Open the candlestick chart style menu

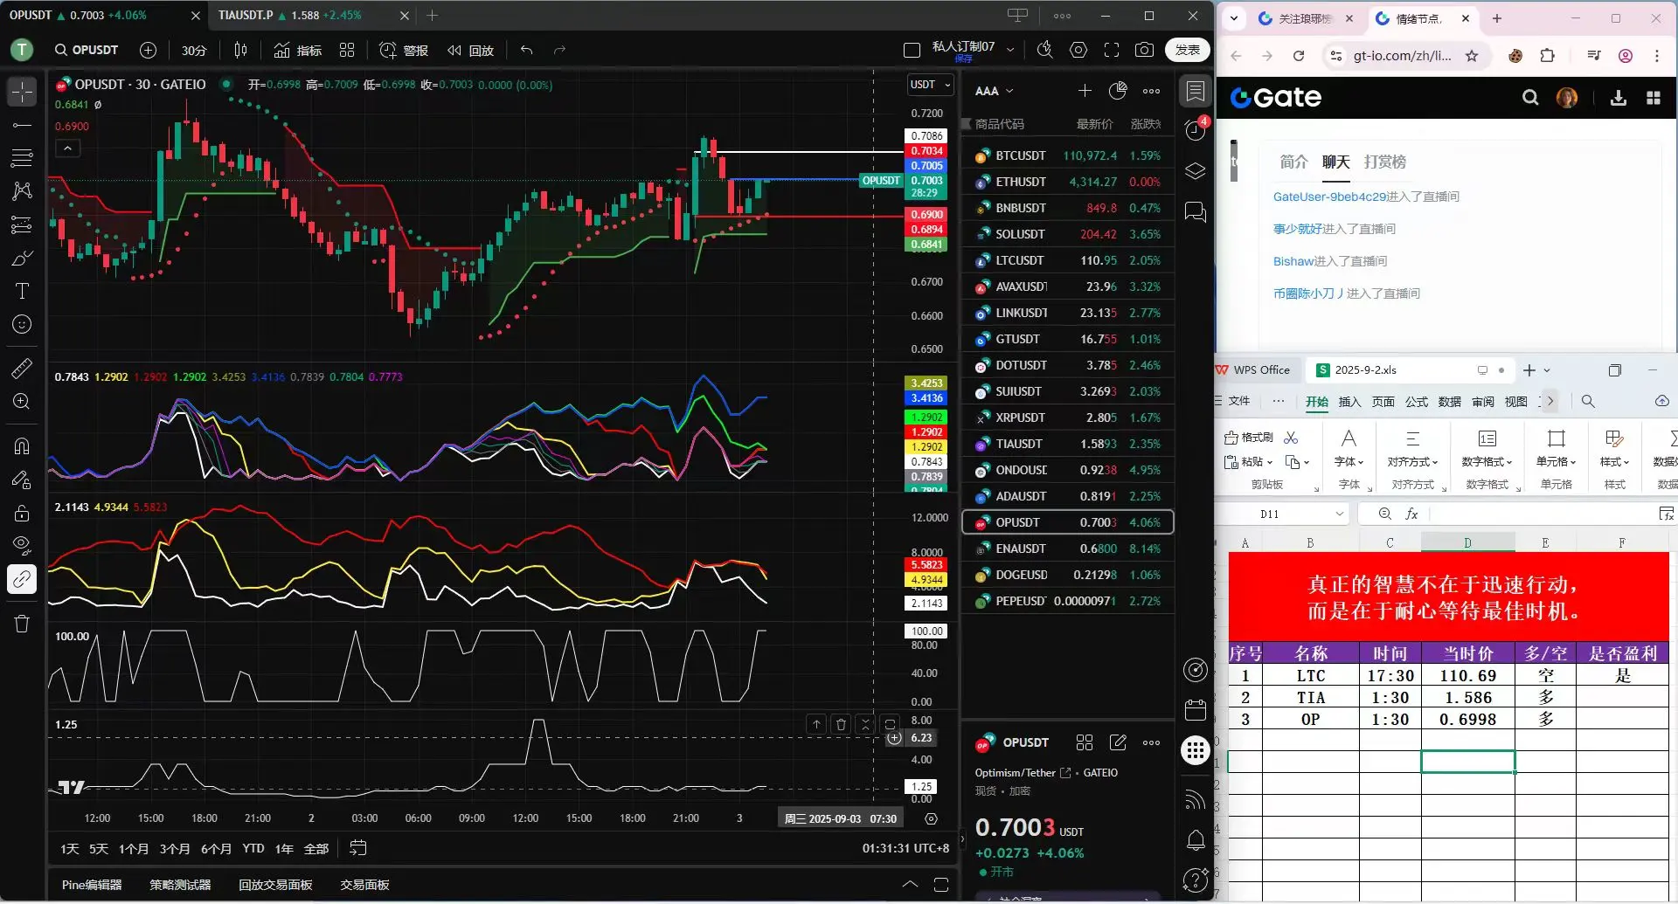(x=240, y=51)
